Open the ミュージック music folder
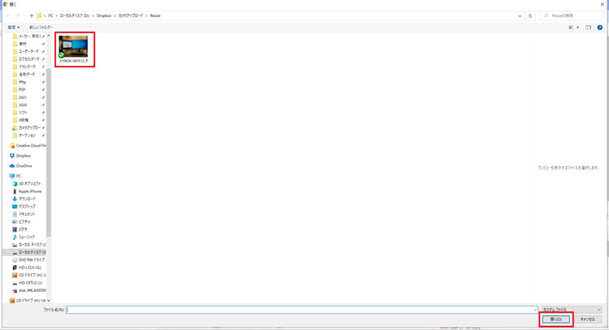609x330 pixels. 27,237
